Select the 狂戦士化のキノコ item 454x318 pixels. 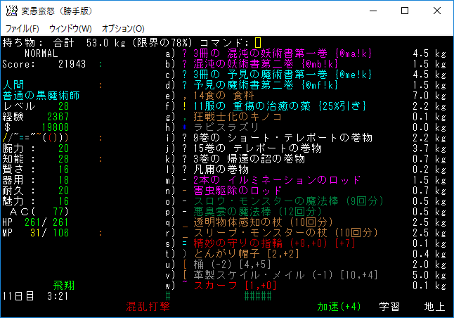point(233,116)
